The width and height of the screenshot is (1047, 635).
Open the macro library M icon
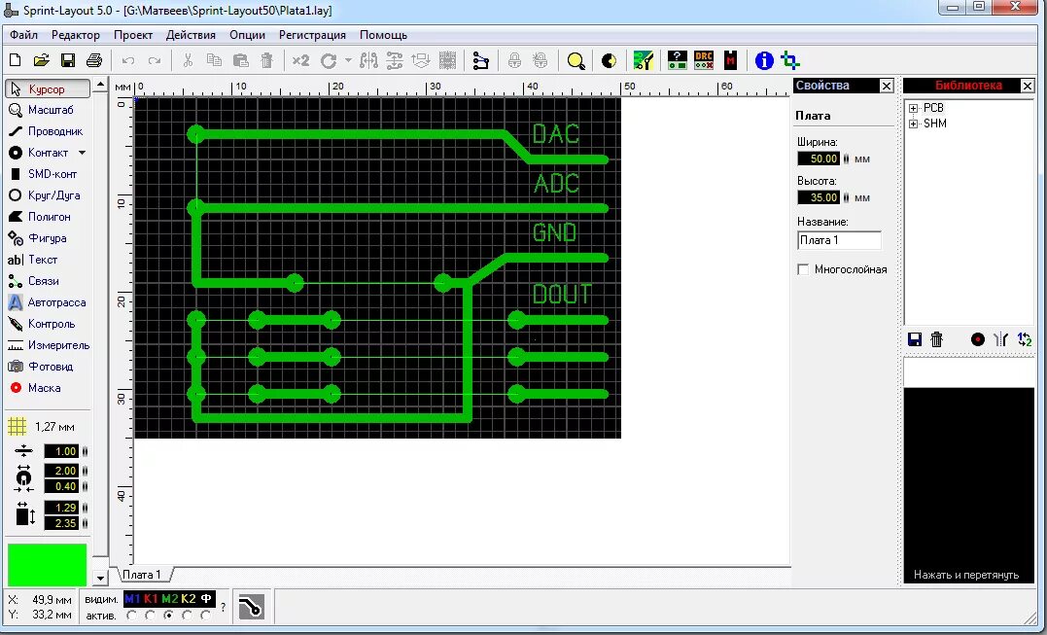point(730,60)
